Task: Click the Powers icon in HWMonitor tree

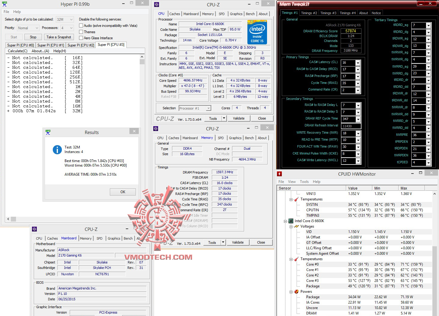Action: pyautogui.click(x=297, y=292)
